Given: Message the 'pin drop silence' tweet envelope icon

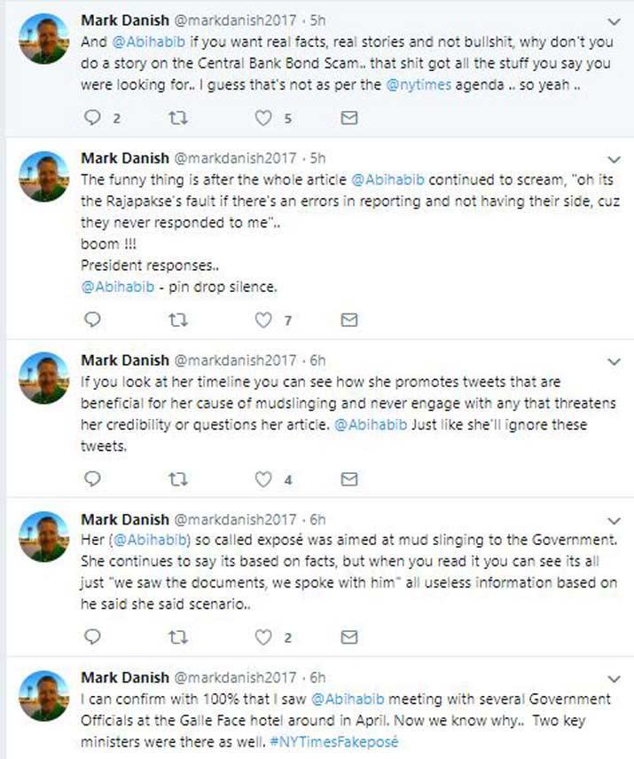Looking at the screenshot, I should coord(349,320).
